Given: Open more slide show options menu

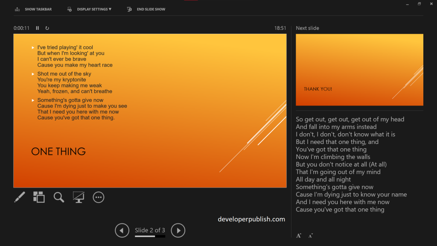Looking at the screenshot, I should pos(99,197).
